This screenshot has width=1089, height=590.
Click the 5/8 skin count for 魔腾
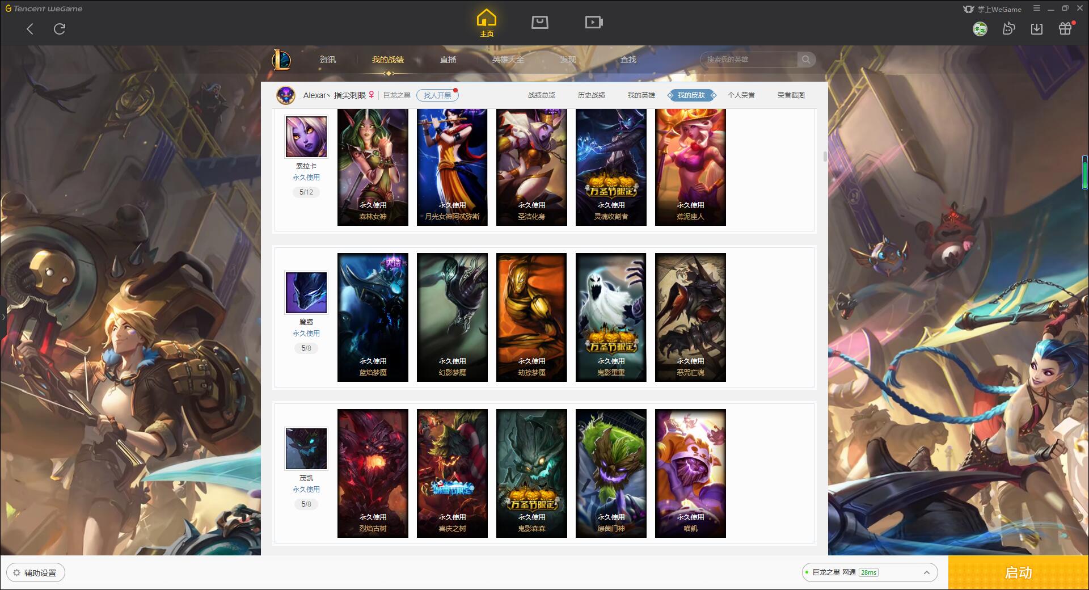tap(306, 348)
